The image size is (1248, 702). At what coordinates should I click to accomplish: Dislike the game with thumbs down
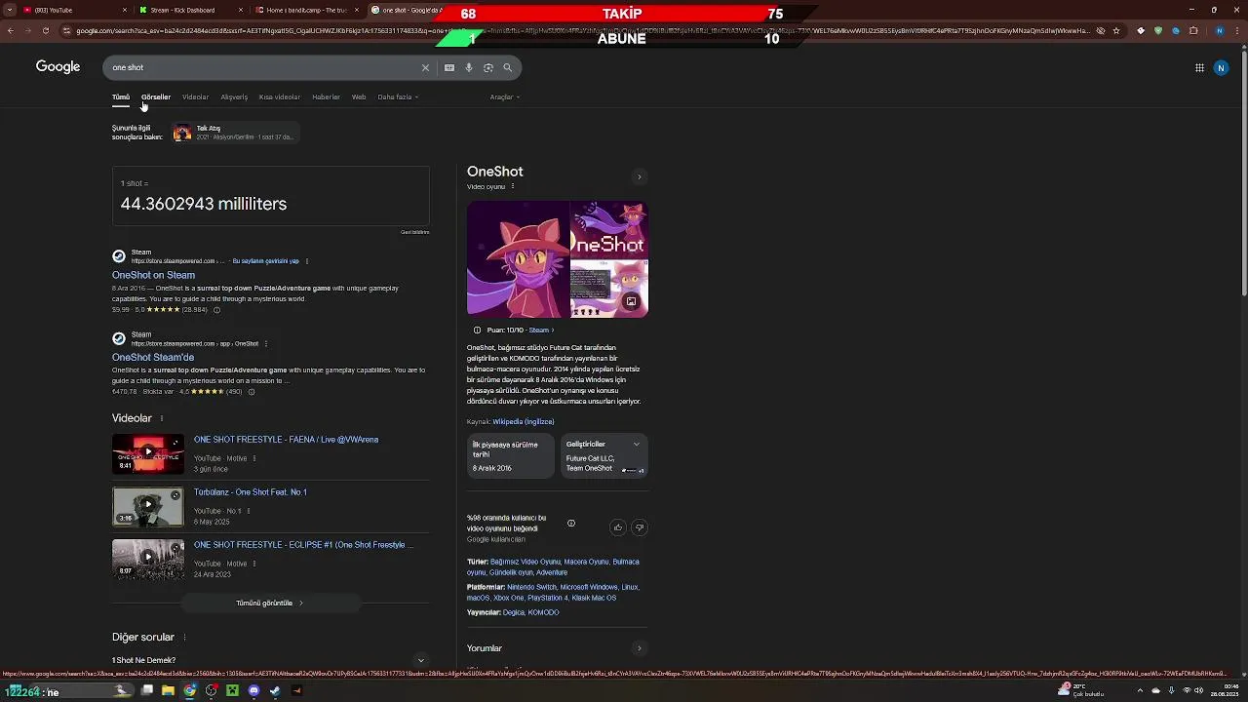click(x=640, y=527)
